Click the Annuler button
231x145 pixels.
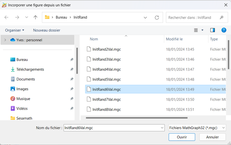coord(212,137)
